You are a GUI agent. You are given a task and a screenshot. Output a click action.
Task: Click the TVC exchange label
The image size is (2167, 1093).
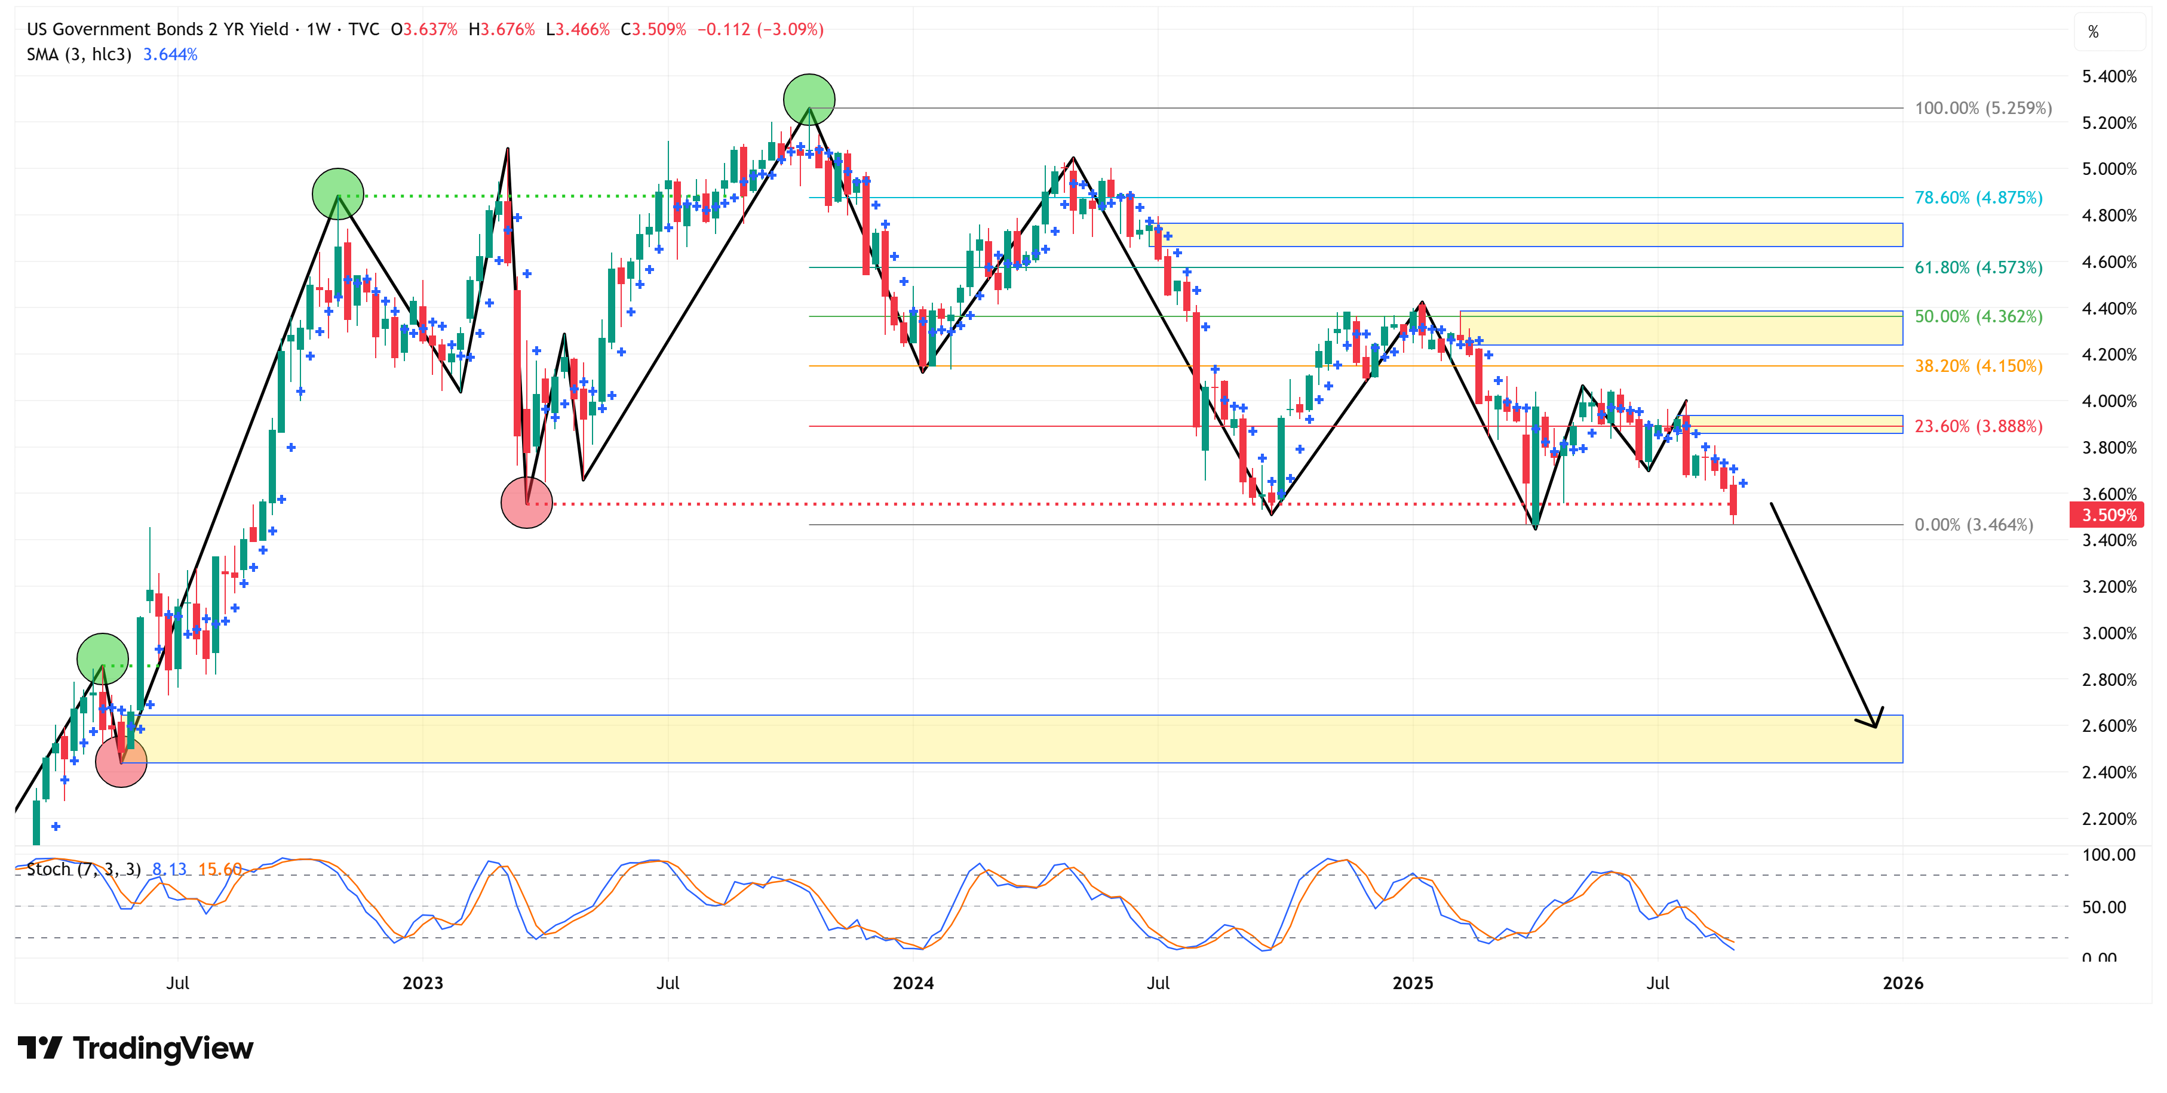point(363,29)
